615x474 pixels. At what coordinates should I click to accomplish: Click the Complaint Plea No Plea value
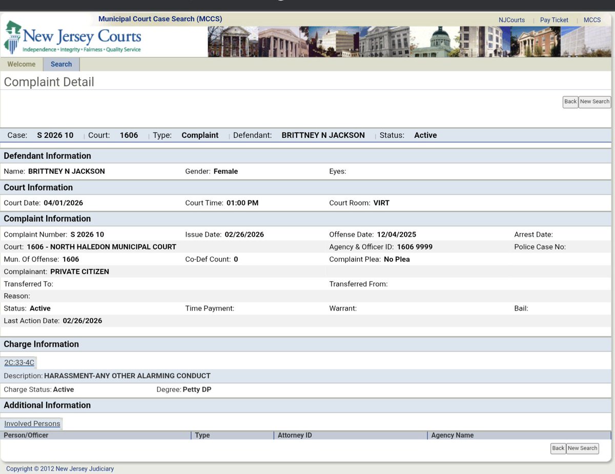(397, 259)
